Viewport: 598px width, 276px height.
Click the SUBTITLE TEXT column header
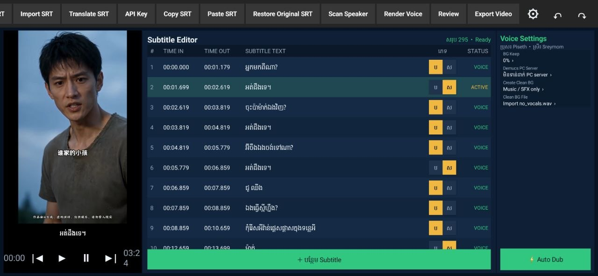point(265,51)
